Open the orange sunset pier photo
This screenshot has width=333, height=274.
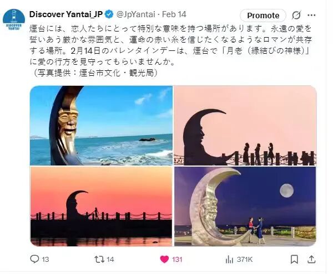point(101,206)
